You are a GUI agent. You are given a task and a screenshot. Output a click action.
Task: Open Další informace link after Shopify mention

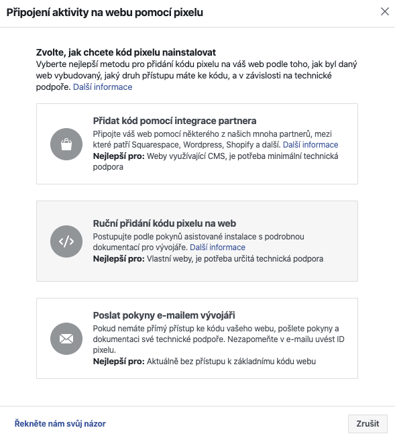pos(311,145)
